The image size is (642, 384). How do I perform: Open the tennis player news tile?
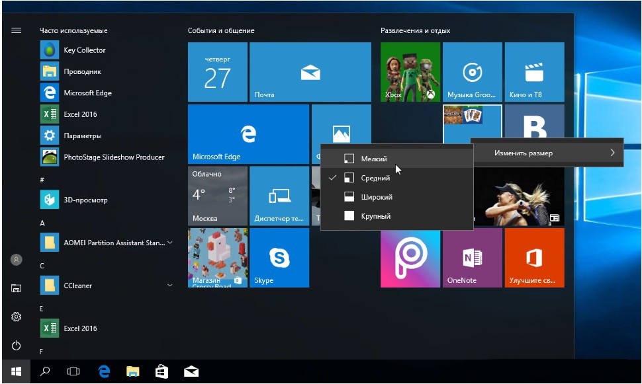pos(519,196)
